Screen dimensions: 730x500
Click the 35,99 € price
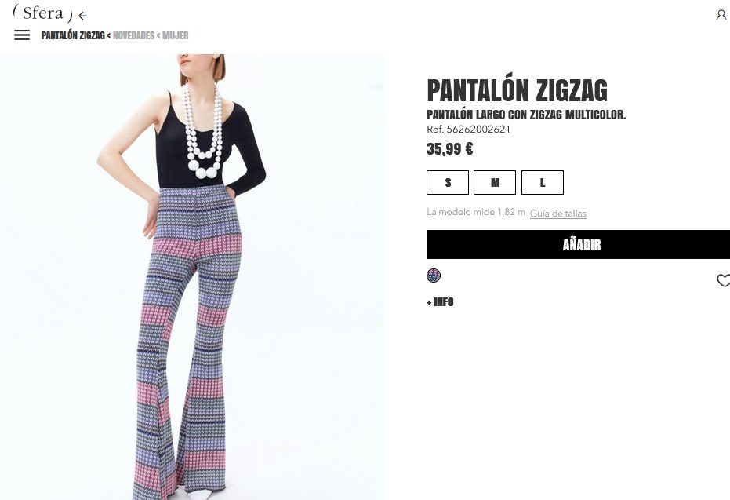coord(450,149)
